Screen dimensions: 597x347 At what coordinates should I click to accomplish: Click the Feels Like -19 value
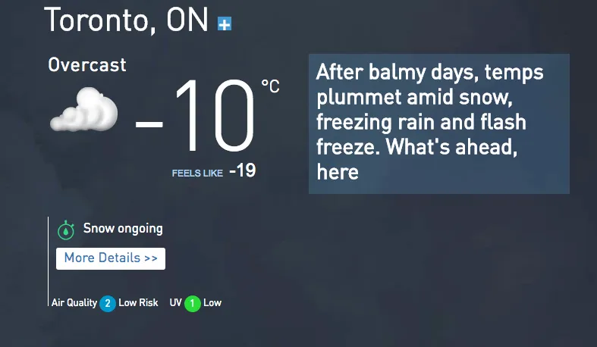243,170
